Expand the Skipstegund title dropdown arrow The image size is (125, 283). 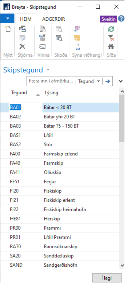48,69
